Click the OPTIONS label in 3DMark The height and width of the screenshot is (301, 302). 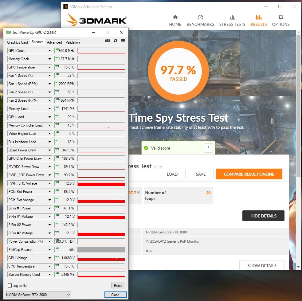pyautogui.click(x=280, y=24)
